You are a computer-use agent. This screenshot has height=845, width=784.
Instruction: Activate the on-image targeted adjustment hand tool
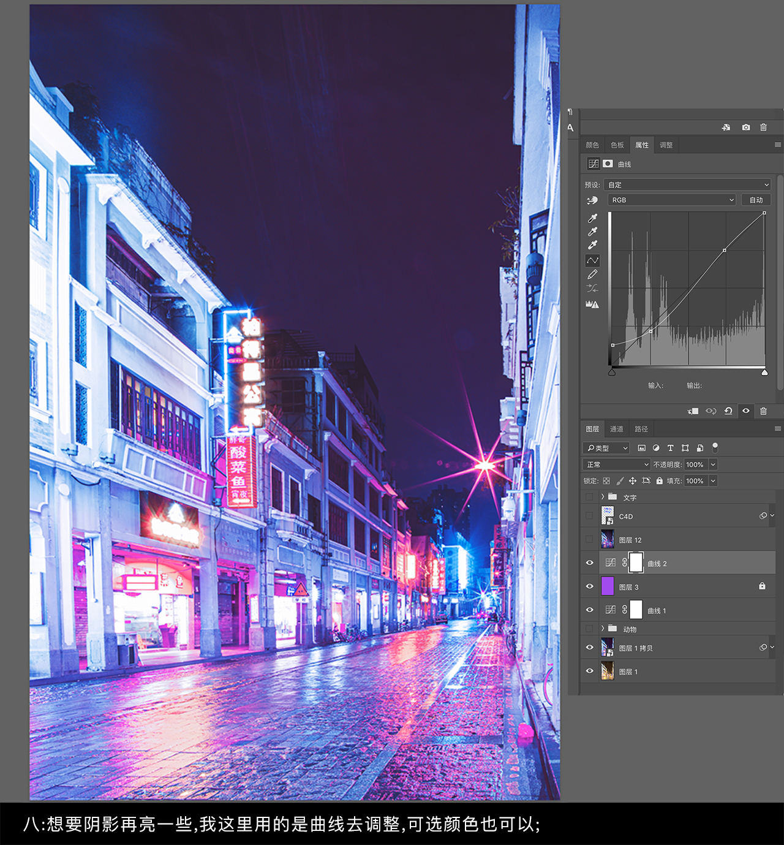[x=592, y=200]
